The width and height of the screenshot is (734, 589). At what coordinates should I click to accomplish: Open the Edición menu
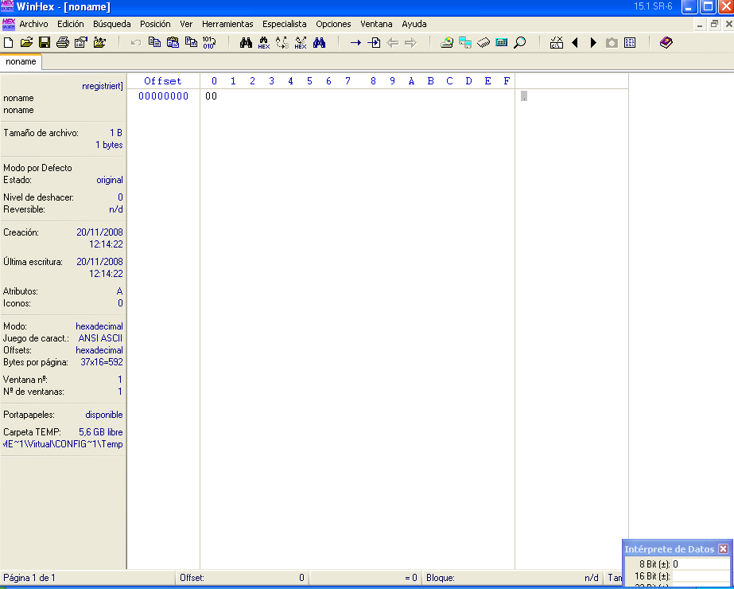[71, 24]
